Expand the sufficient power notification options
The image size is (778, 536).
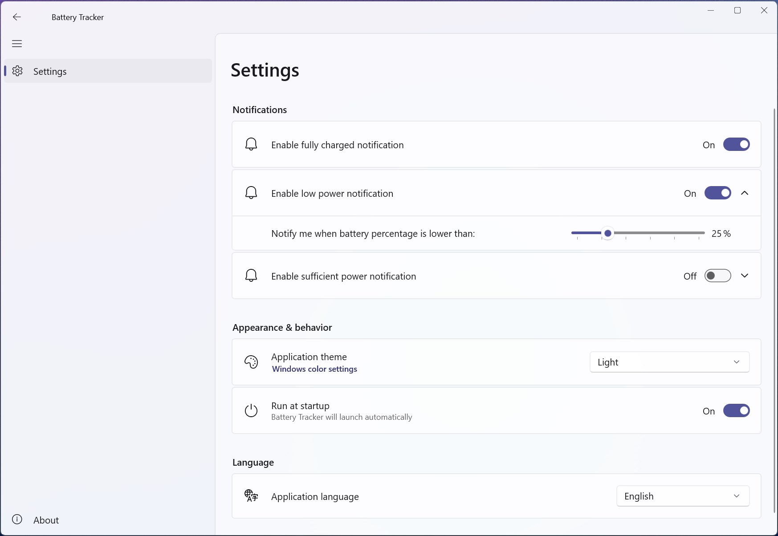click(745, 276)
